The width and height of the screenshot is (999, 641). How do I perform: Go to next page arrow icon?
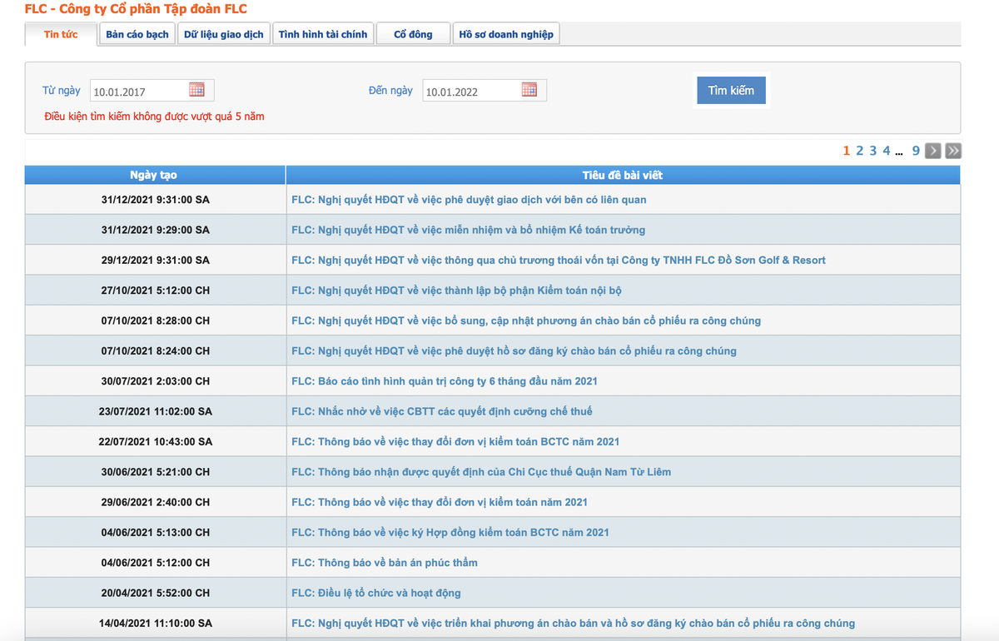(x=934, y=151)
